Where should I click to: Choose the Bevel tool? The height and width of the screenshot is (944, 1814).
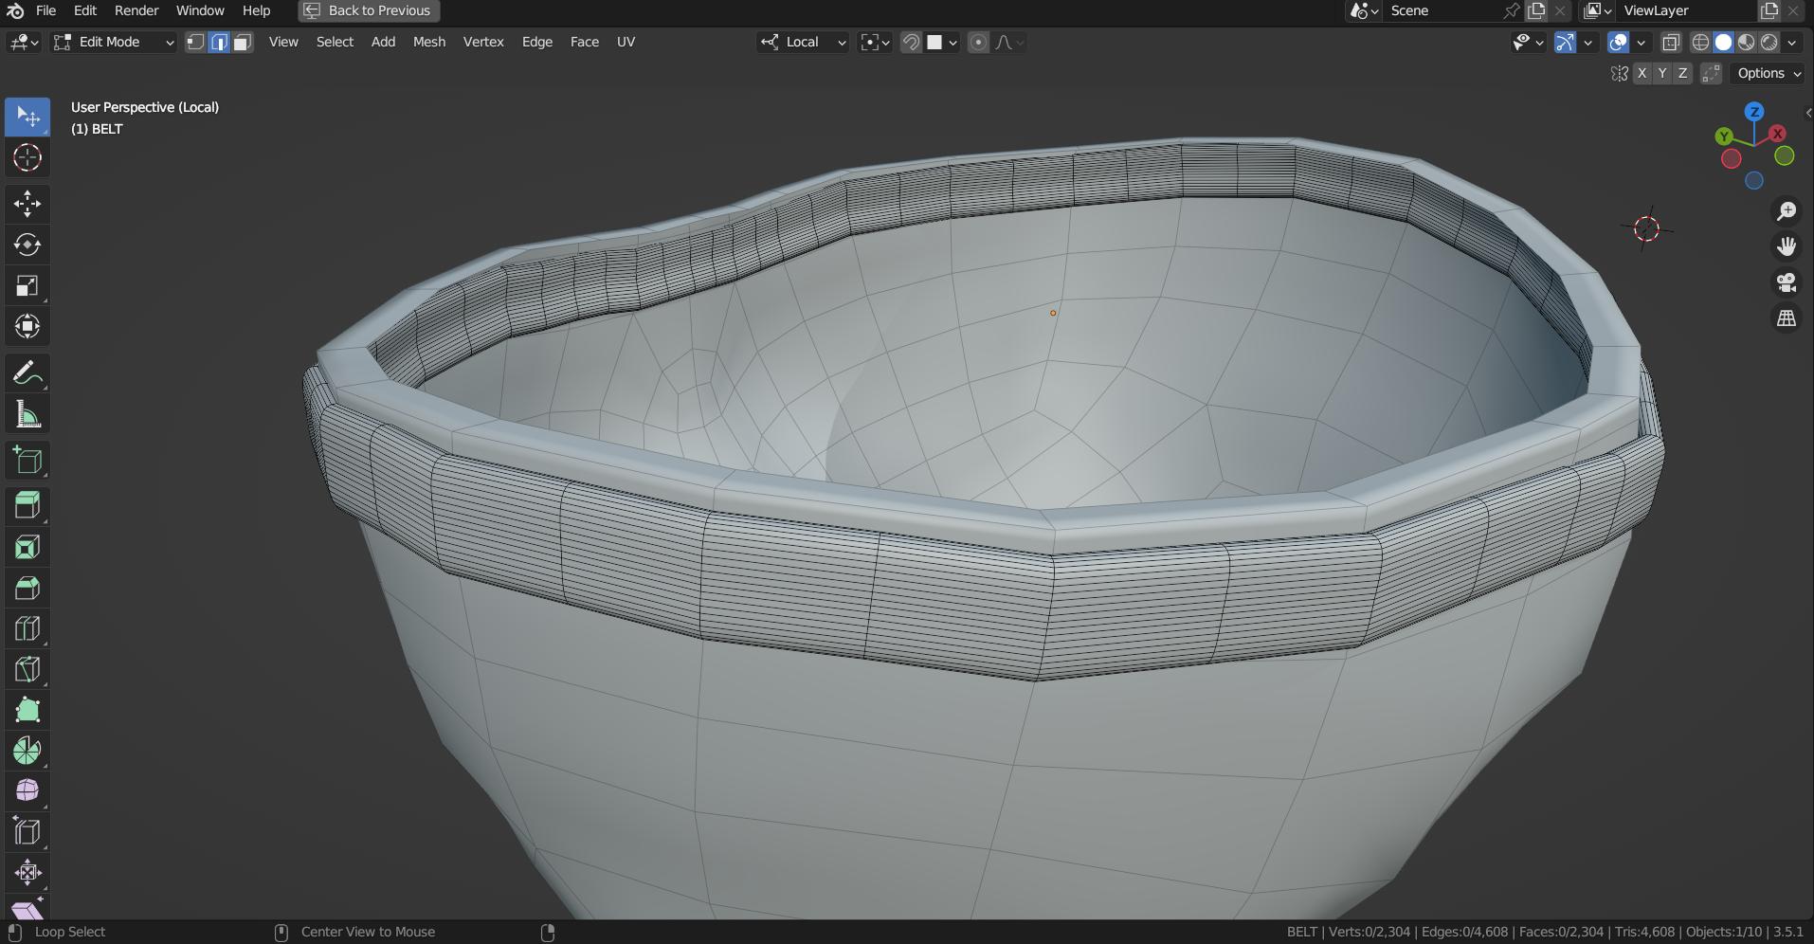[27, 588]
